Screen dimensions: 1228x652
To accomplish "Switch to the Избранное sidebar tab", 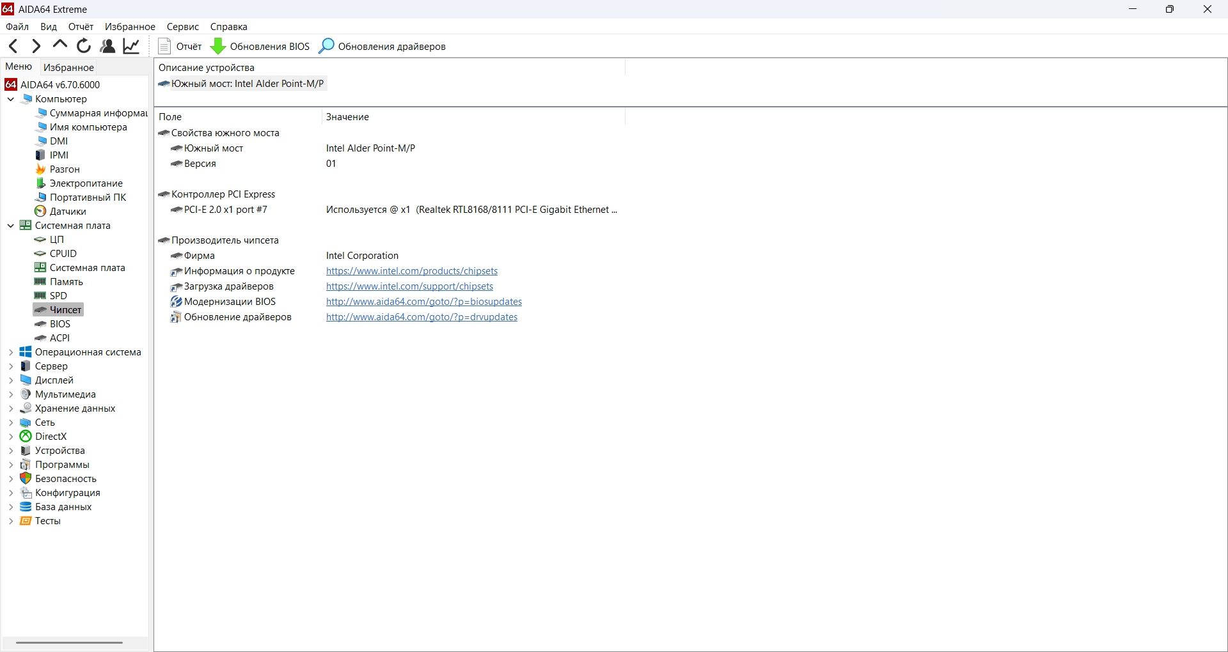I will point(69,67).
